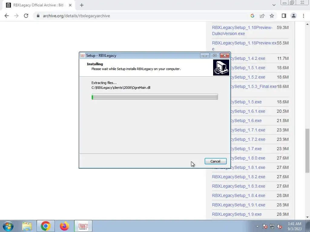Share this page icon in Chrome
310x232 pixels.
262,16
